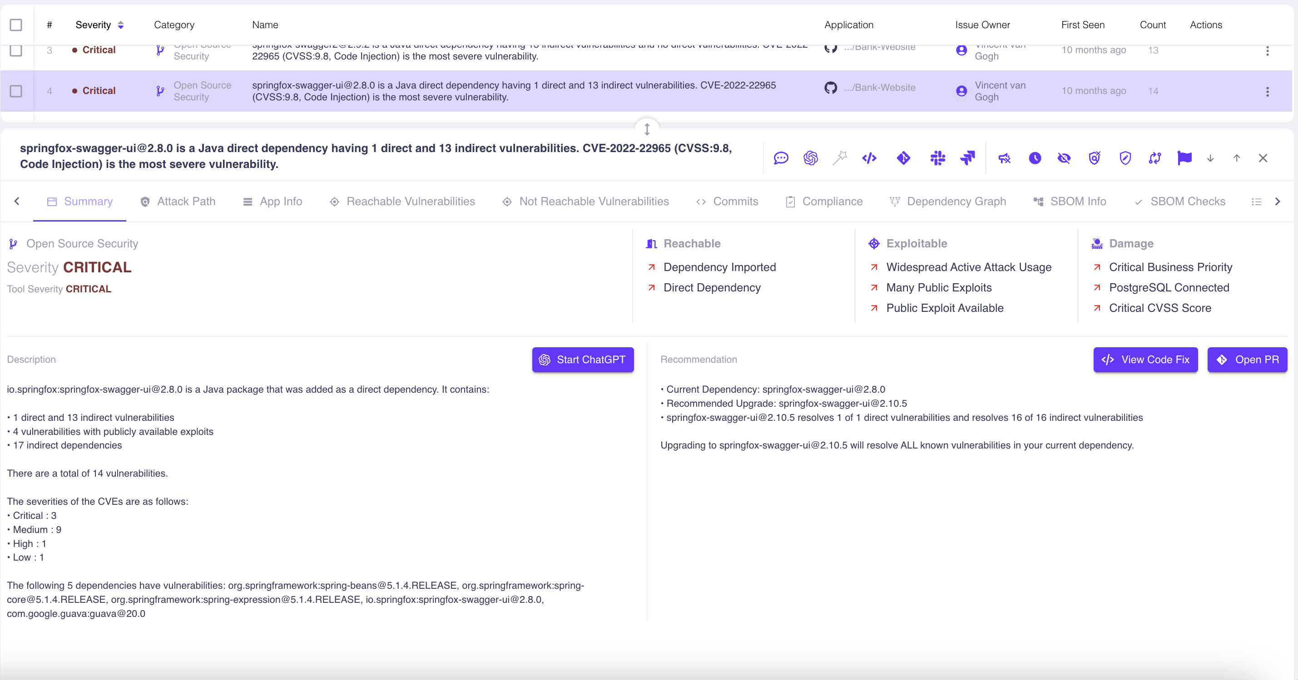
Task: Click the tab list menu icon
Action: click(1256, 202)
